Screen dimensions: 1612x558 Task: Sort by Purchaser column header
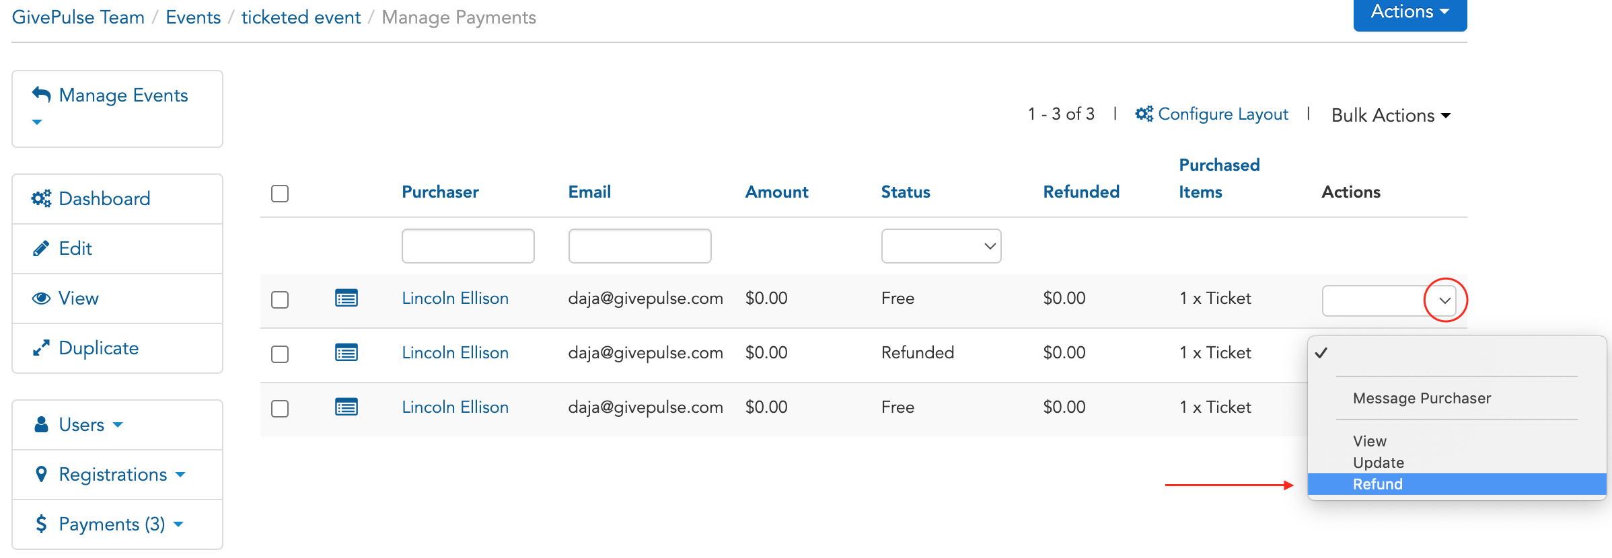[x=440, y=192]
